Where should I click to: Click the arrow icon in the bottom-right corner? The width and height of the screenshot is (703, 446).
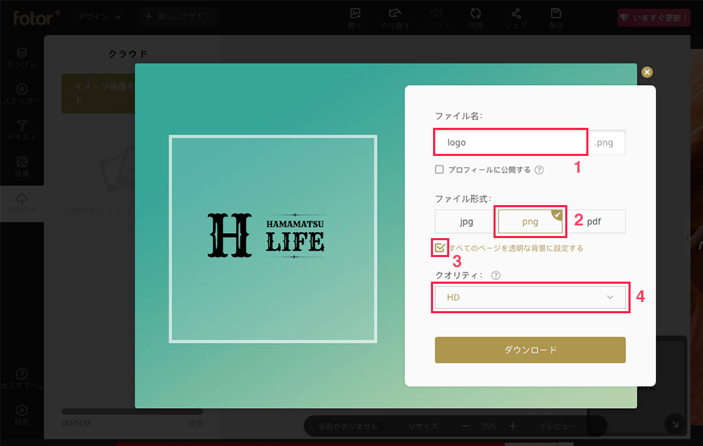(x=675, y=424)
